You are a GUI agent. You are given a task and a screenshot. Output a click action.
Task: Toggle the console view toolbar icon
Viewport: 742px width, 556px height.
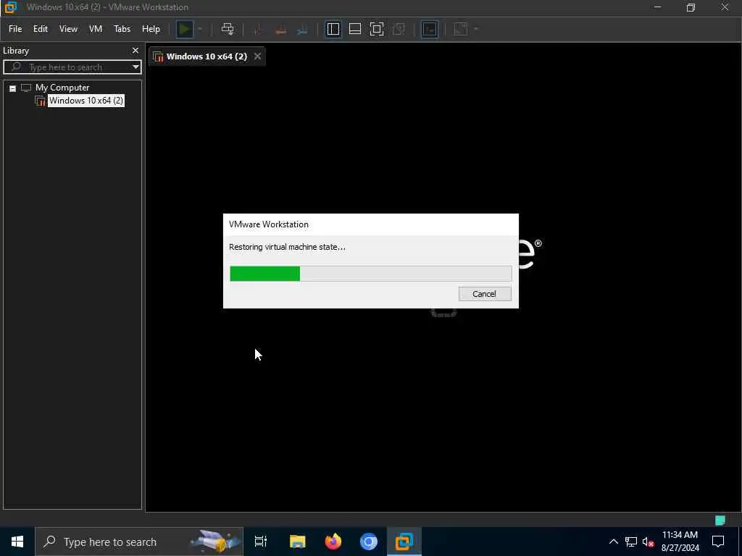[x=430, y=29]
